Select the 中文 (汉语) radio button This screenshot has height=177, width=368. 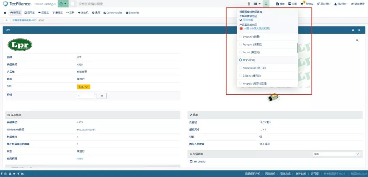[x=240, y=60]
